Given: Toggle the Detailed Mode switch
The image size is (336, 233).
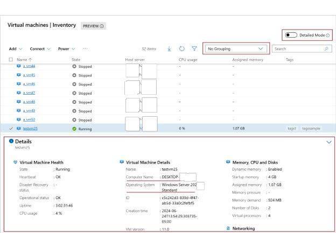Looking at the screenshot, I should click(x=291, y=35).
